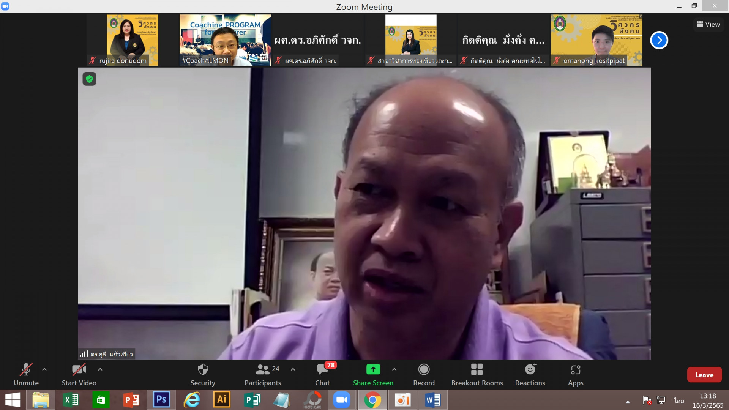This screenshot has height=410, width=729.
Task: Open the Chat panel
Action: click(x=323, y=374)
